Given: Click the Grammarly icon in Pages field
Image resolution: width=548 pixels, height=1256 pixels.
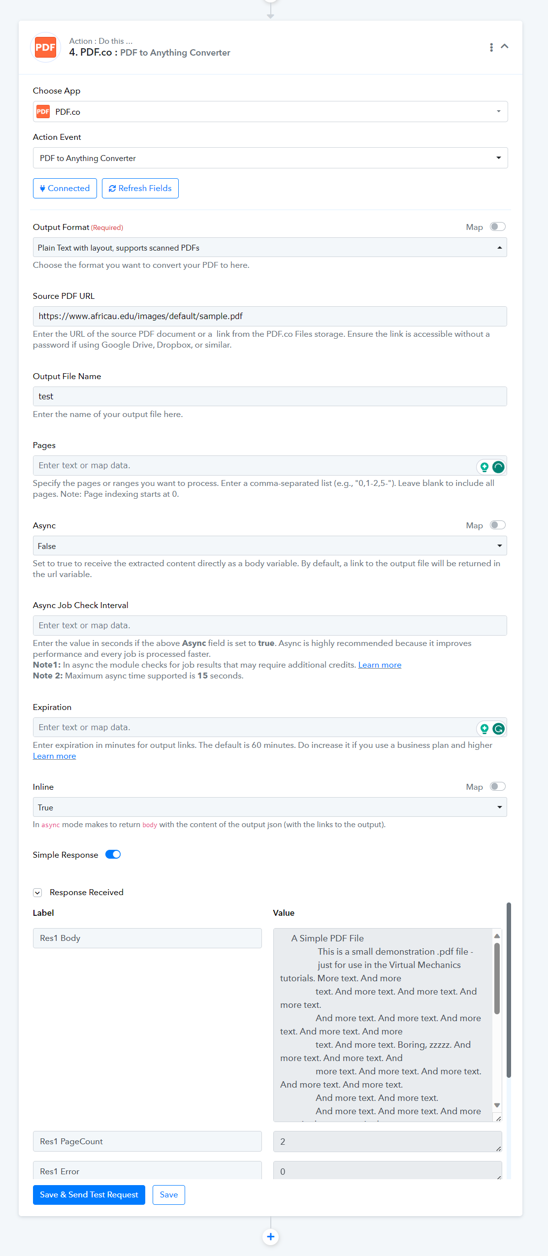Looking at the screenshot, I should click(498, 467).
